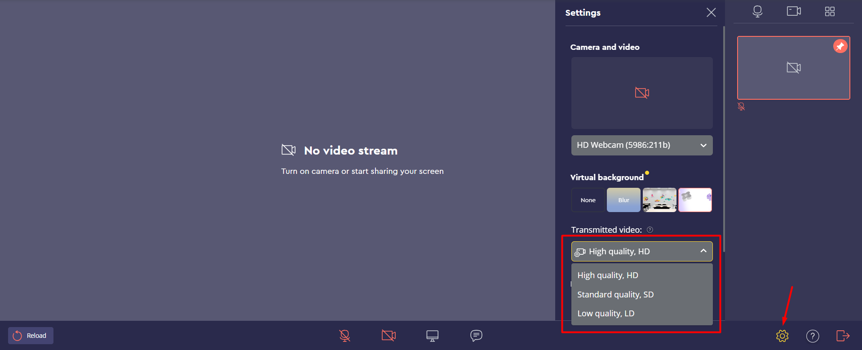Unpin the participant video via pin icon
Viewport: 862px width, 350px height.
[x=840, y=46]
